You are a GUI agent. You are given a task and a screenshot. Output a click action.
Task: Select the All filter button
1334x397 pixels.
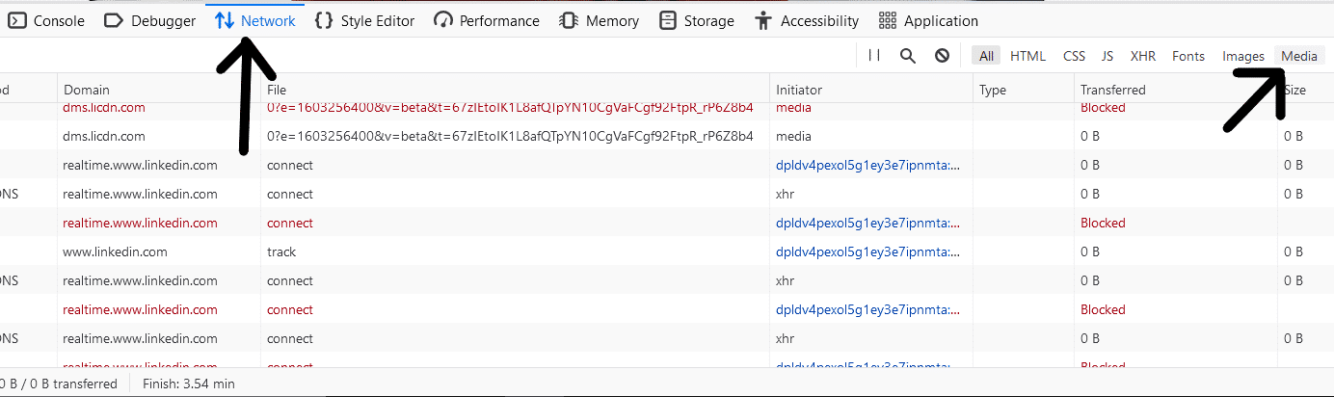pos(986,56)
